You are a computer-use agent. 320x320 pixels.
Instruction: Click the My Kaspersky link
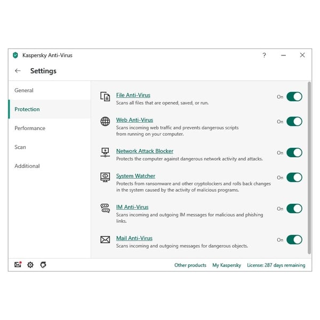[x=227, y=265]
